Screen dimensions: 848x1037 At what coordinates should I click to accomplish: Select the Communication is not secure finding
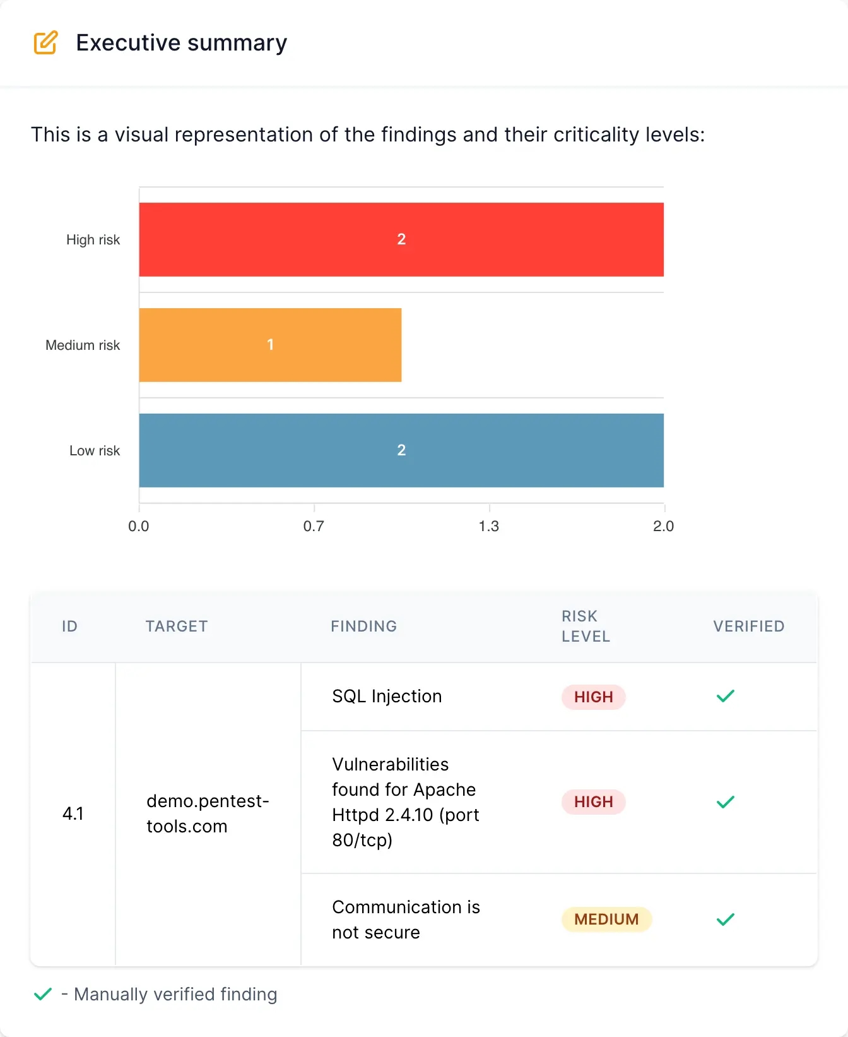click(x=406, y=920)
